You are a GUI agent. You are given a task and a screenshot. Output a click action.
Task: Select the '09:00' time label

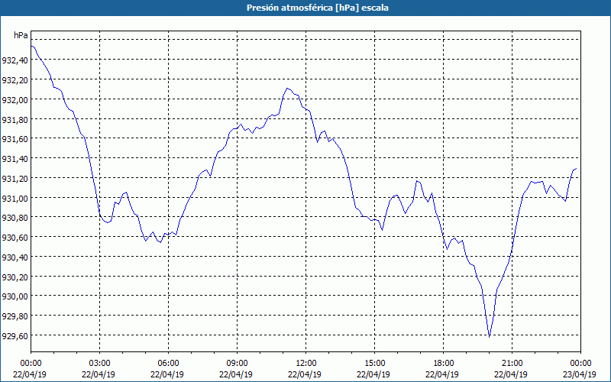237,364
